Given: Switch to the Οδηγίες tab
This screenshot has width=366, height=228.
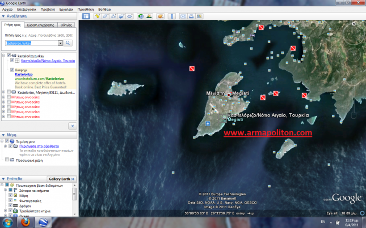Looking at the screenshot, I should point(66,25).
